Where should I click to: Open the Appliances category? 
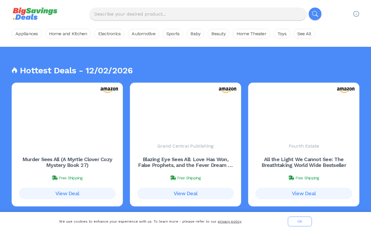pyautogui.click(x=27, y=34)
